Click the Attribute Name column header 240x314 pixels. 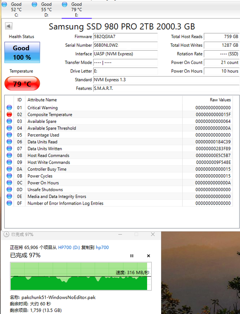pos(104,100)
